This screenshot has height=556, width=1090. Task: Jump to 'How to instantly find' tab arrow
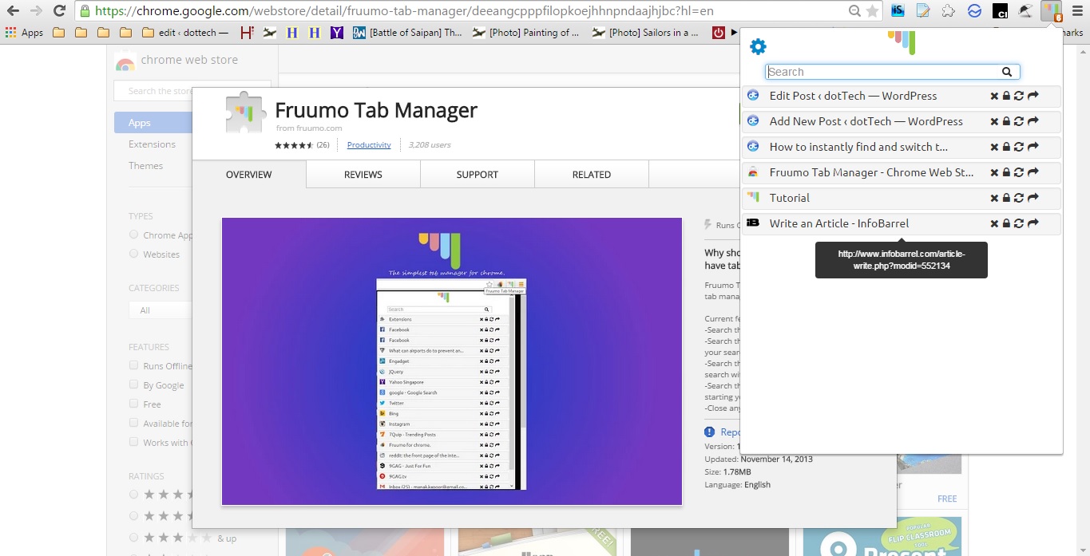click(x=1033, y=148)
